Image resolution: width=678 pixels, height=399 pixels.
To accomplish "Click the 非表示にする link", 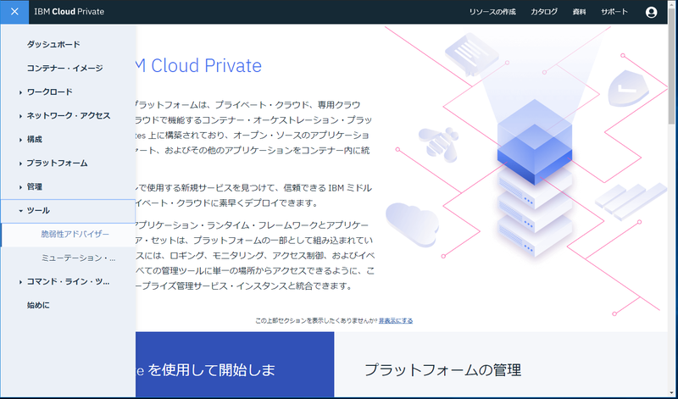I will point(396,321).
